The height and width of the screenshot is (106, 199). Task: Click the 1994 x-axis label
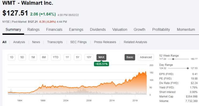20,101
